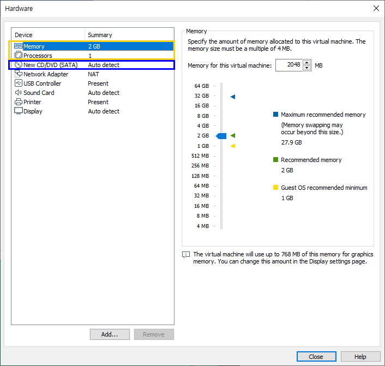
Task: Click the USB Controller icon
Action: coord(19,83)
